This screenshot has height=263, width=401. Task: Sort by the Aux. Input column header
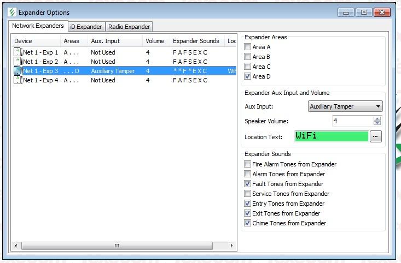pos(115,41)
